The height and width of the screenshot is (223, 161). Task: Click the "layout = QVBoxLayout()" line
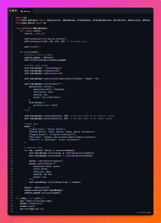pos(37,188)
